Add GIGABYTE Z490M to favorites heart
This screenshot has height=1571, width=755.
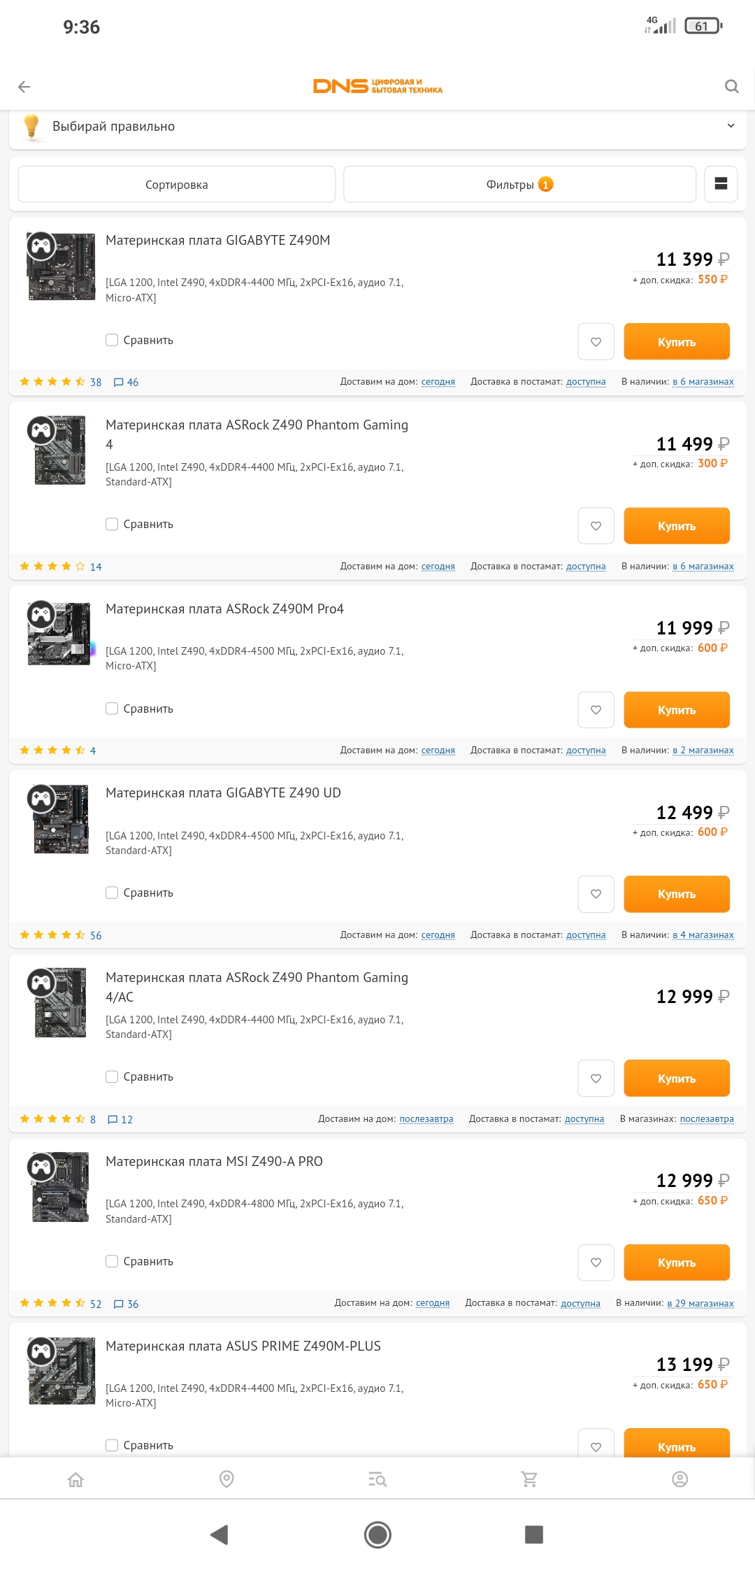click(596, 342)
